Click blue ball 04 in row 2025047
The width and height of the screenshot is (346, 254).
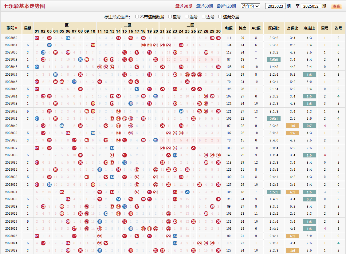[56, 75]
